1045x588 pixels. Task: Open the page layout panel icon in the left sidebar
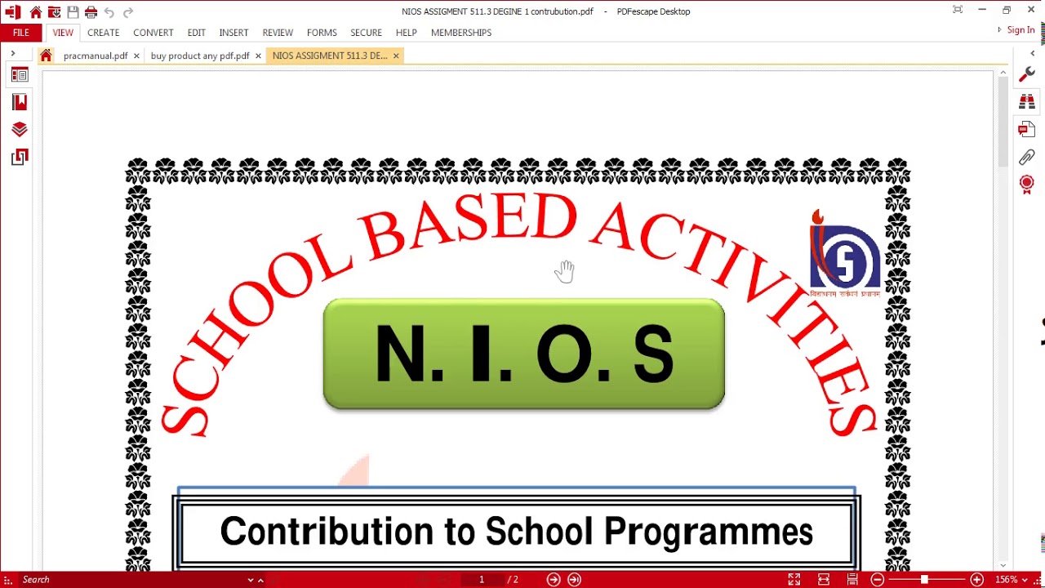[x=20, y=157]
